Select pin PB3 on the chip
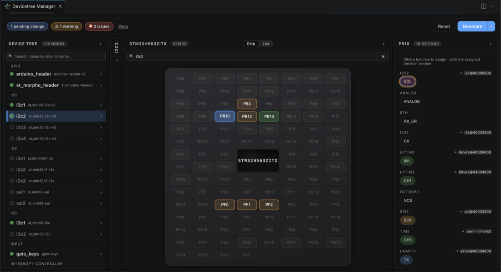This screenshot has width=501, height=272. [247, 104]
